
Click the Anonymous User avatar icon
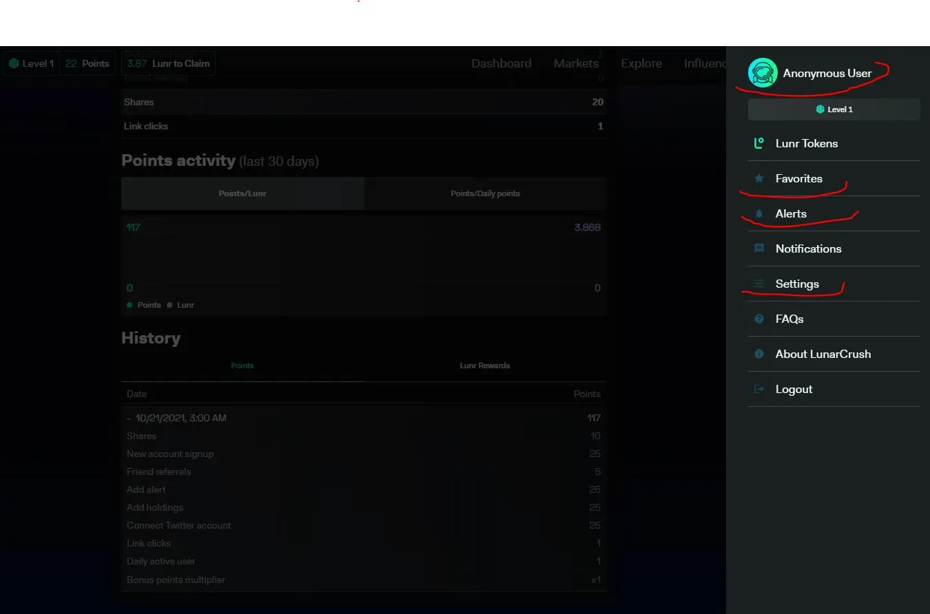[x=763, y=73]
